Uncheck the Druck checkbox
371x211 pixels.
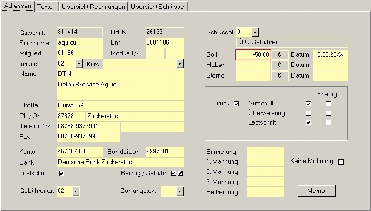pyautogui.click(x=236, y=103)
